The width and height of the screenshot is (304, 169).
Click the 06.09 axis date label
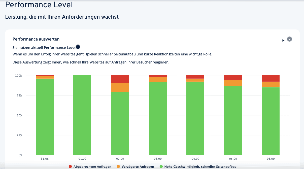click(271, 159)
